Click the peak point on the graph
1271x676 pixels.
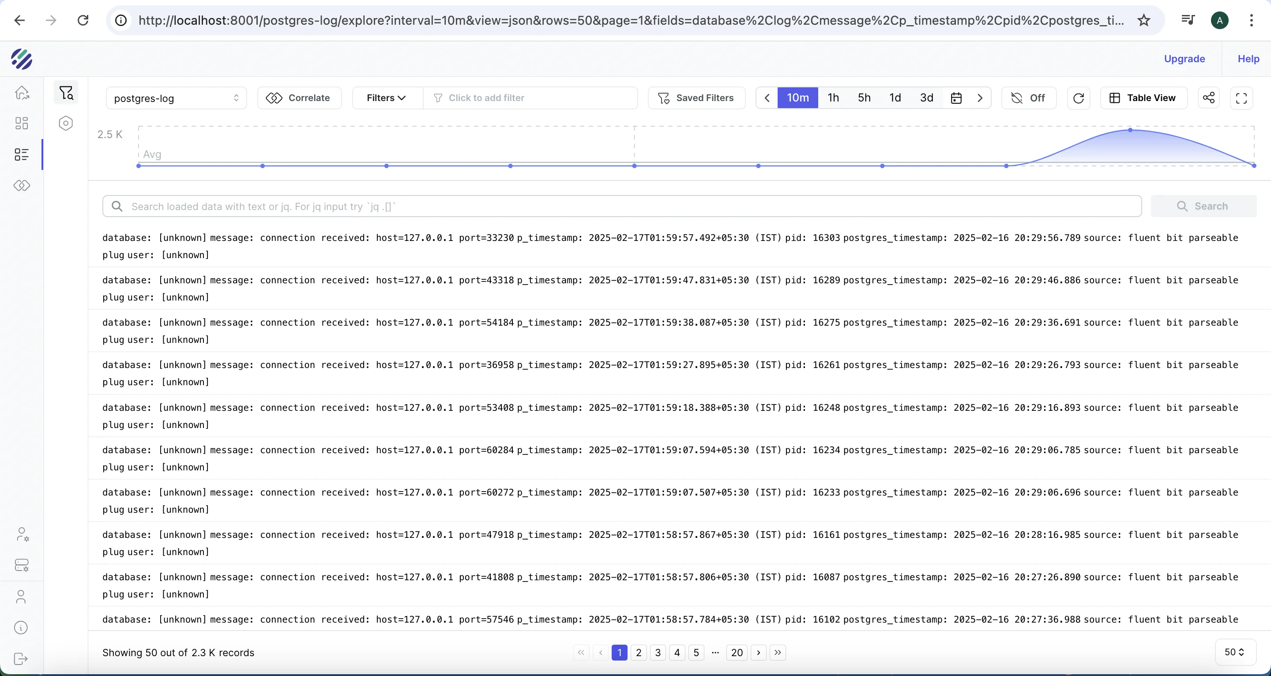pos(1130,130)
